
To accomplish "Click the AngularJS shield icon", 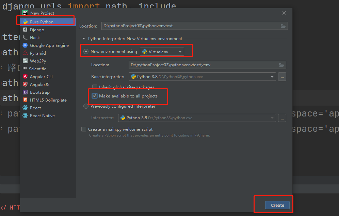I will 25,84.
